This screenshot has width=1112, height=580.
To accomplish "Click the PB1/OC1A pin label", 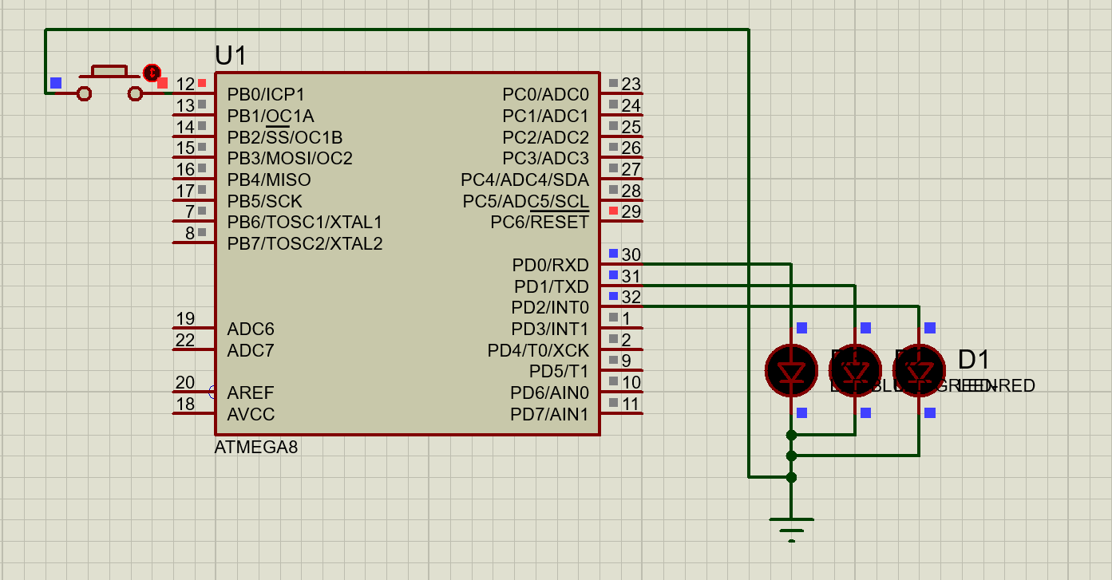I will tap(271, 116).
